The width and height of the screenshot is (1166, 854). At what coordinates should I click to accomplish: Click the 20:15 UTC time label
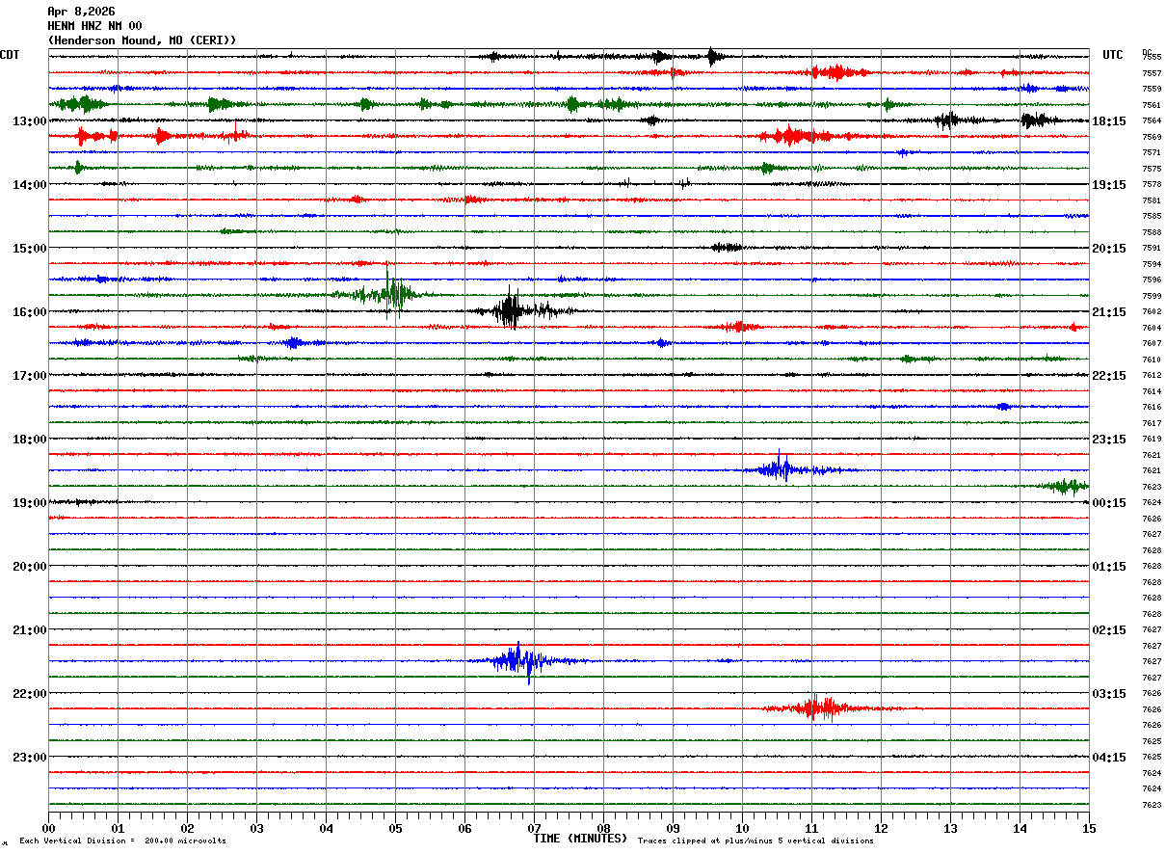tap(1109, 249)
